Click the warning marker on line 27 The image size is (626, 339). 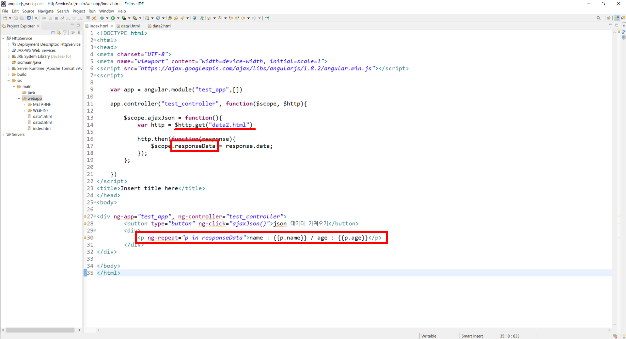85,216
